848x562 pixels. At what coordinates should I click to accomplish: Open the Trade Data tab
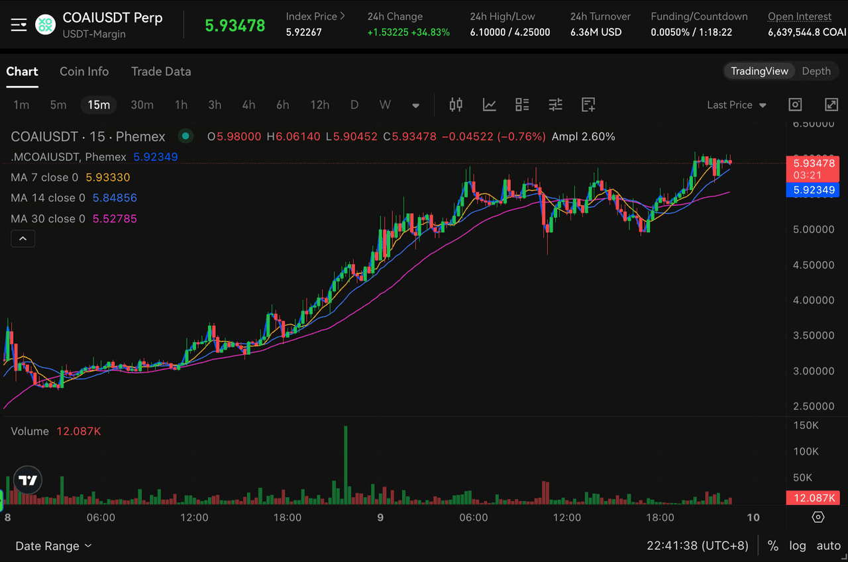pos(161,71)
